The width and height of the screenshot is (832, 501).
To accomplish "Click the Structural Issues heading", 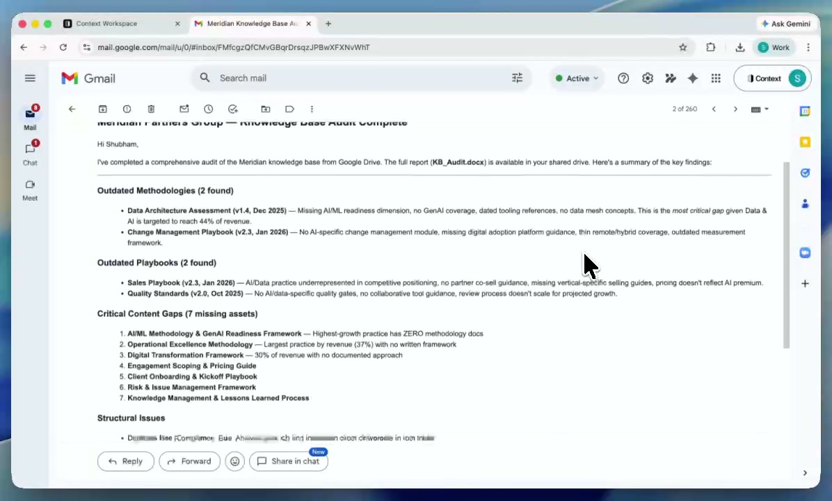I will pos(131,418).
